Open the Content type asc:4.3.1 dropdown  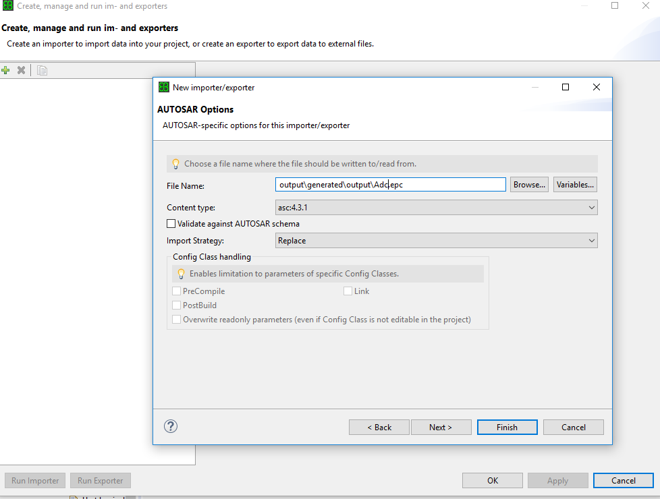tap(436, 208)
